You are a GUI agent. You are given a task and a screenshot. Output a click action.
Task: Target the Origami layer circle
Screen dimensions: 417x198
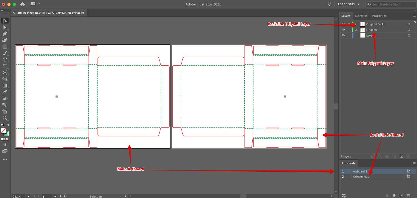click(409, 30)
